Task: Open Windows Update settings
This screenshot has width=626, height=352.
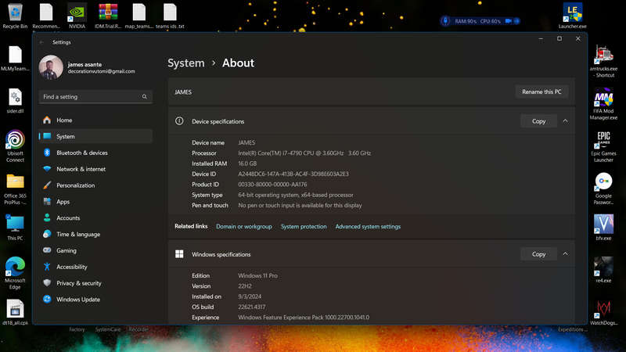Action: 95,300
